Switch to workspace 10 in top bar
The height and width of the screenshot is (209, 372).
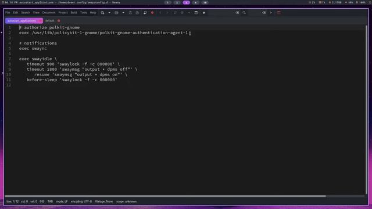(x=205, y=2)
